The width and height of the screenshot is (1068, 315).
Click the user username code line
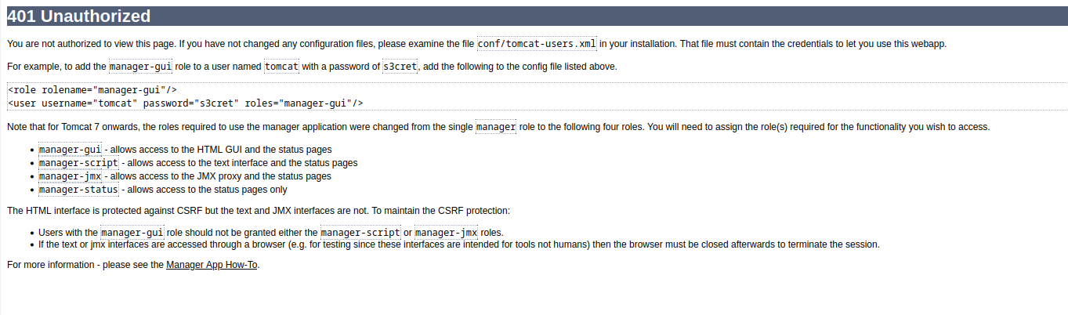coord(185,103)
